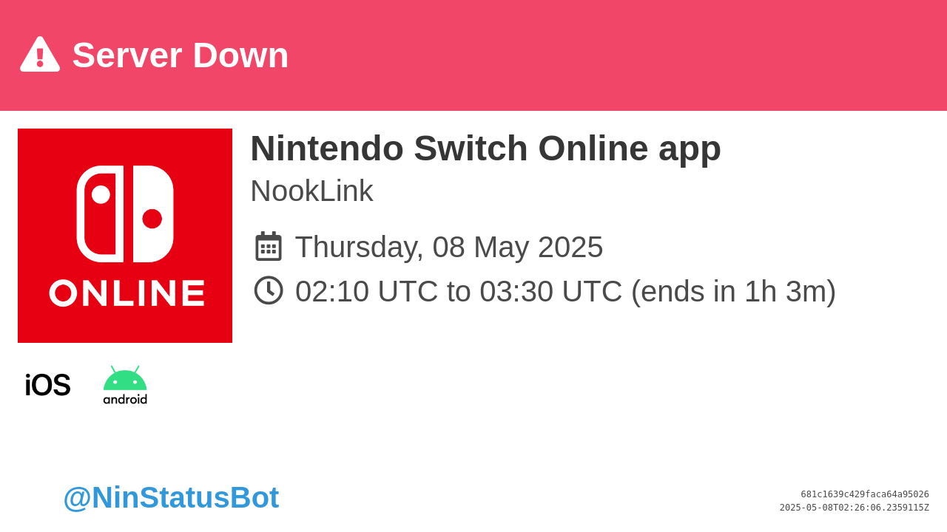Click the Nintendo Switch Online app title
The image size is (947, 532).
pyautogui.click(x=485, y=148)
